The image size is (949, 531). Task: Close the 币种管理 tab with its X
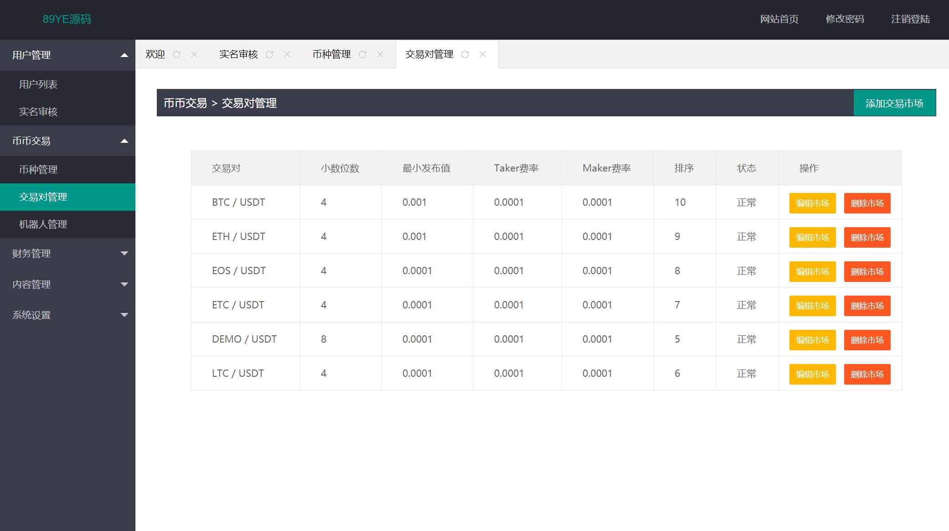click(380, 54)
